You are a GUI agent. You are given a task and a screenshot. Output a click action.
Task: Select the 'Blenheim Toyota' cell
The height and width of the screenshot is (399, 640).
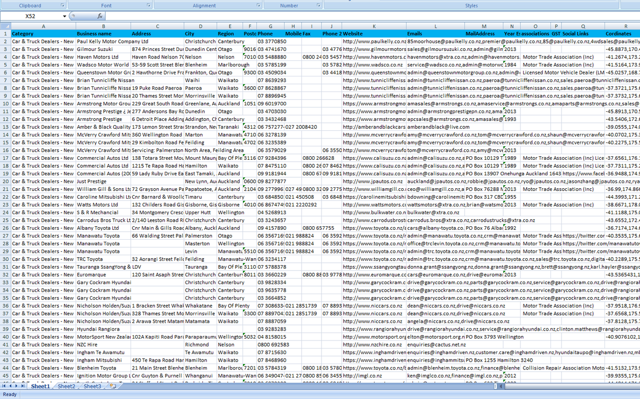click(x=103, y=368)
